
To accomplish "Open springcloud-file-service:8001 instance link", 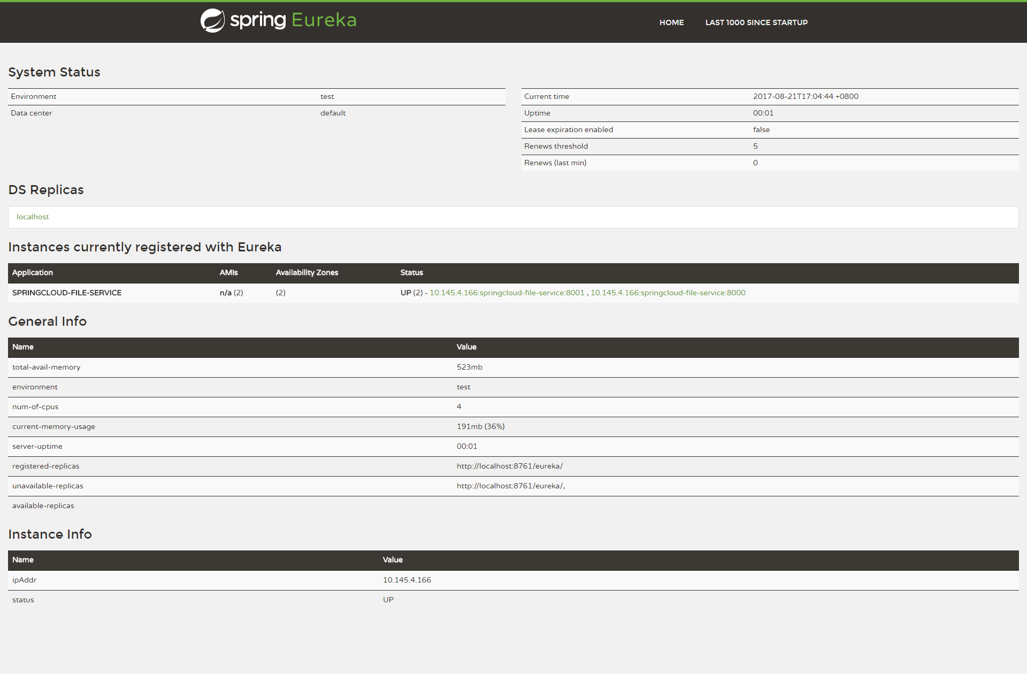I will tap(507, 293).
